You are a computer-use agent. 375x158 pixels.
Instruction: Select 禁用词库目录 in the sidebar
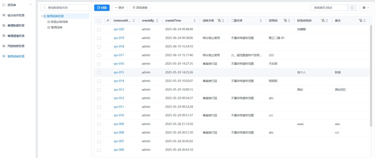(x=16, y=57)
